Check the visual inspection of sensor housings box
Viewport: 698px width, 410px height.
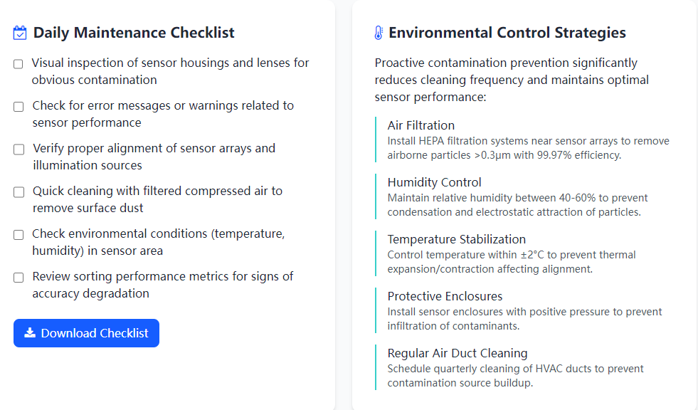[18, 64]
